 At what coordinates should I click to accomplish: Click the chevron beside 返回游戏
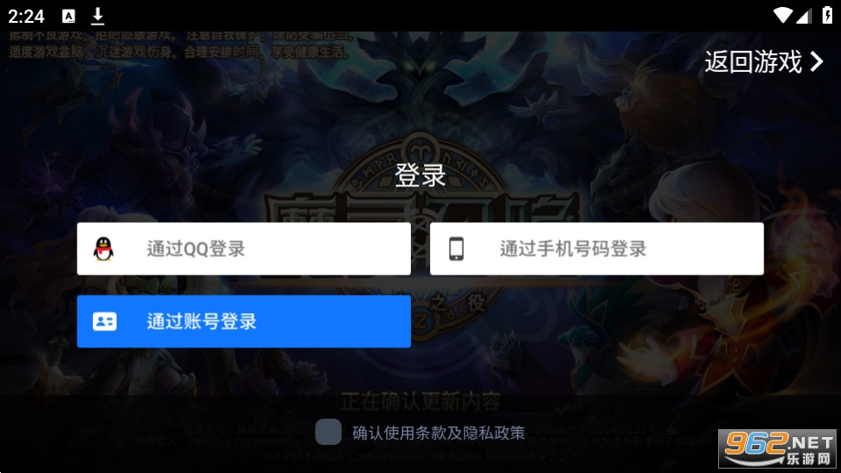[x=816, y=61]
